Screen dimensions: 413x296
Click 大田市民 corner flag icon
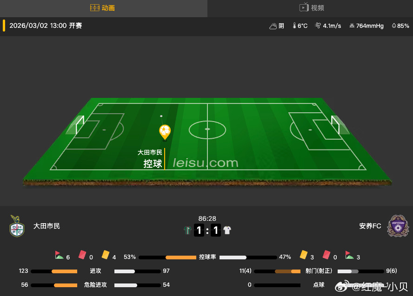point(59,255)
